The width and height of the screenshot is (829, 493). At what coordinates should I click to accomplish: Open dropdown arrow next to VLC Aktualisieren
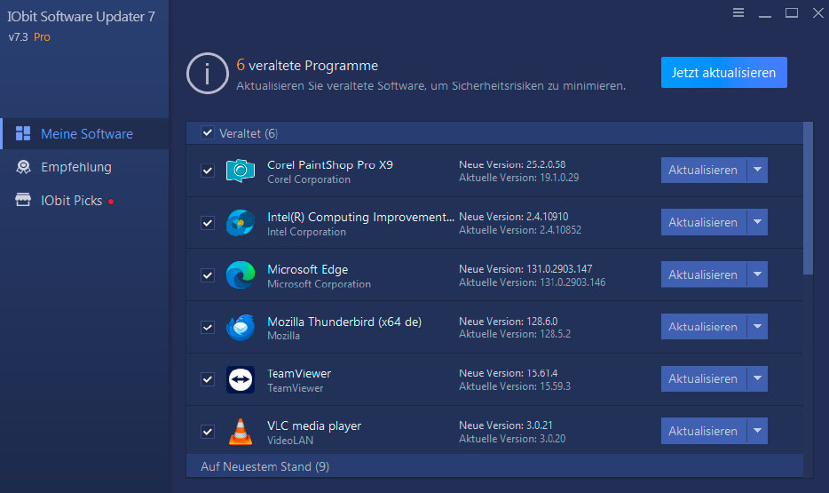[x=757, y=431]
